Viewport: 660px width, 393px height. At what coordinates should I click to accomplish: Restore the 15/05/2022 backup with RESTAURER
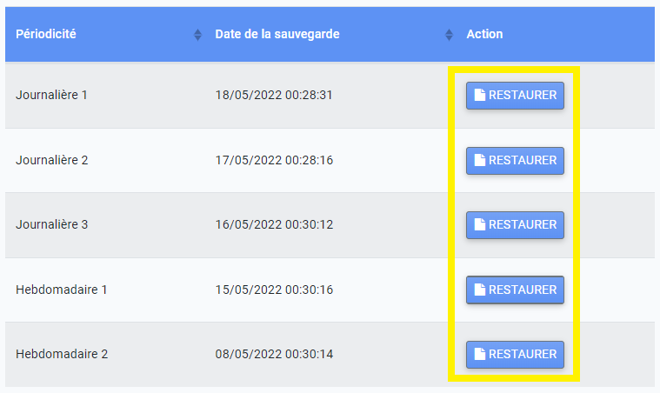(x=515, y=290)
